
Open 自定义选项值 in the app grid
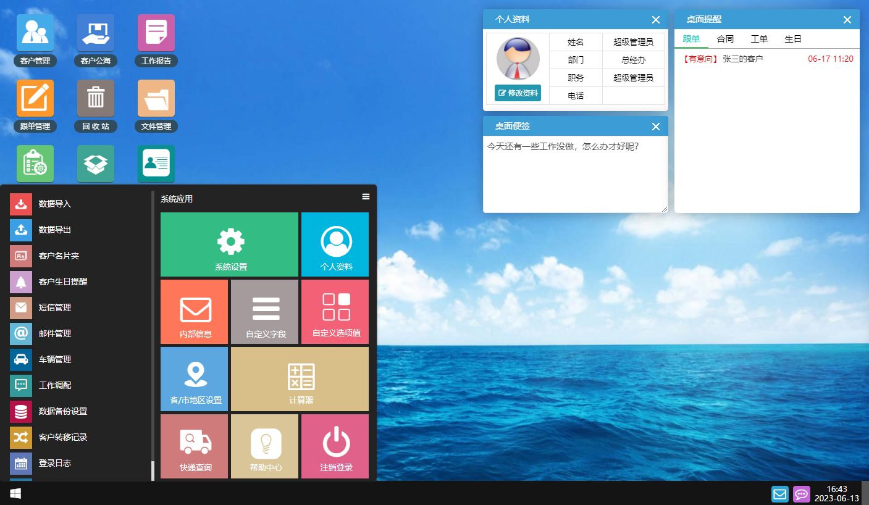pos(335,311)
